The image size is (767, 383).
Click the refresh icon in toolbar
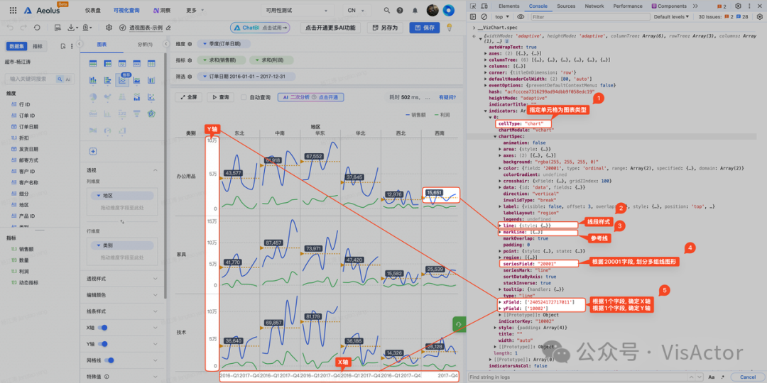[x=38, y=28]
